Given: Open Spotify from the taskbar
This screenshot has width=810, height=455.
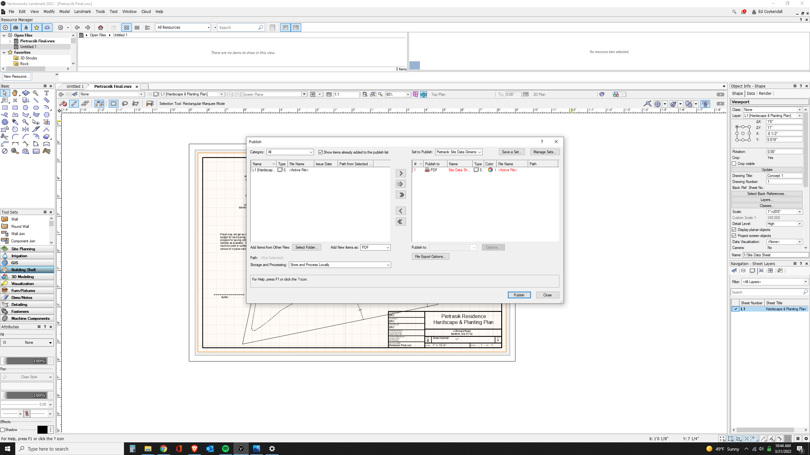Looking at the screenshot, I should (x=226, y=449).
